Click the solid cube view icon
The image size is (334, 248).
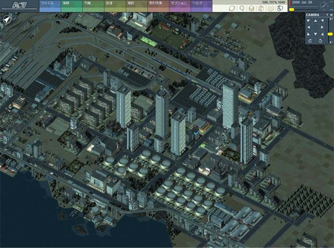[x=252, y=8]
